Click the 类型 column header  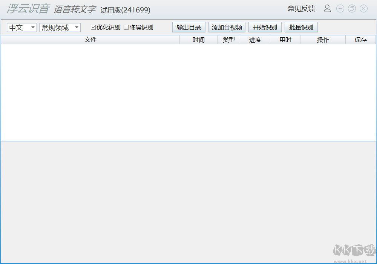228,39
